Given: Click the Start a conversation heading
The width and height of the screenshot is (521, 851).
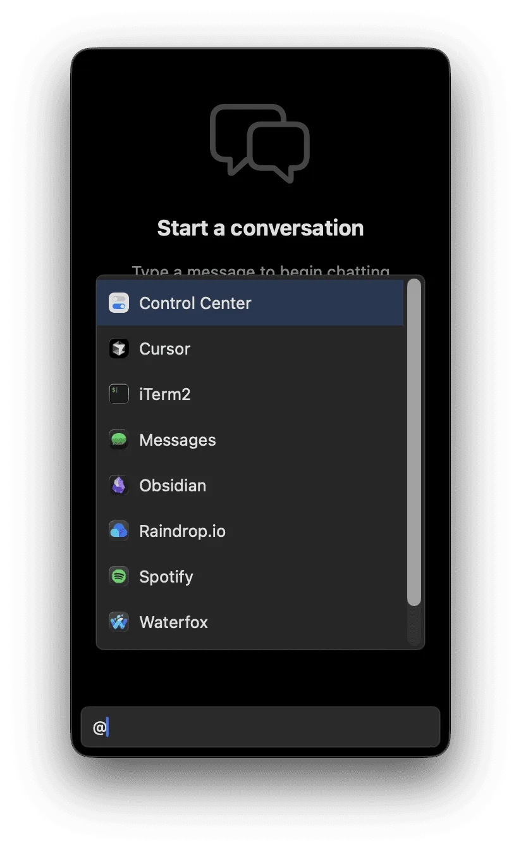Looking at the screenshot, I should tap(260, 228).
